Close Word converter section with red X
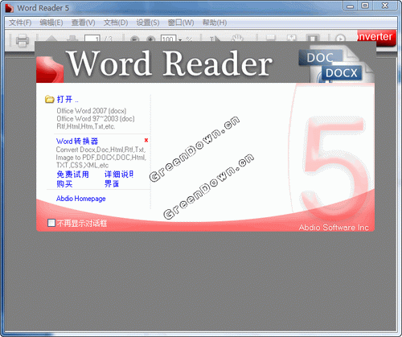Image resolution: width=402 pixels, height=337 pixels. point(146,140)
